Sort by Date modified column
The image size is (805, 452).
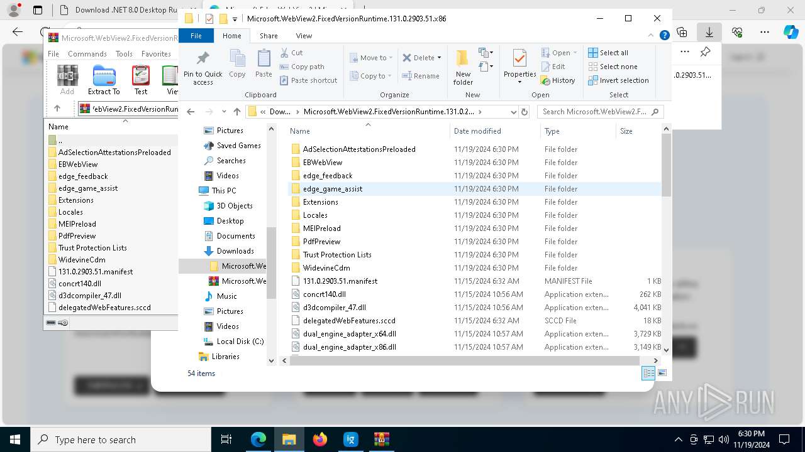point(495,131)
